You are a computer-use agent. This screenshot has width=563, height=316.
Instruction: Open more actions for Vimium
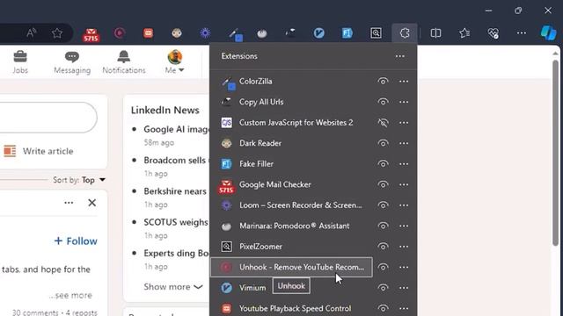coord(404,288)
